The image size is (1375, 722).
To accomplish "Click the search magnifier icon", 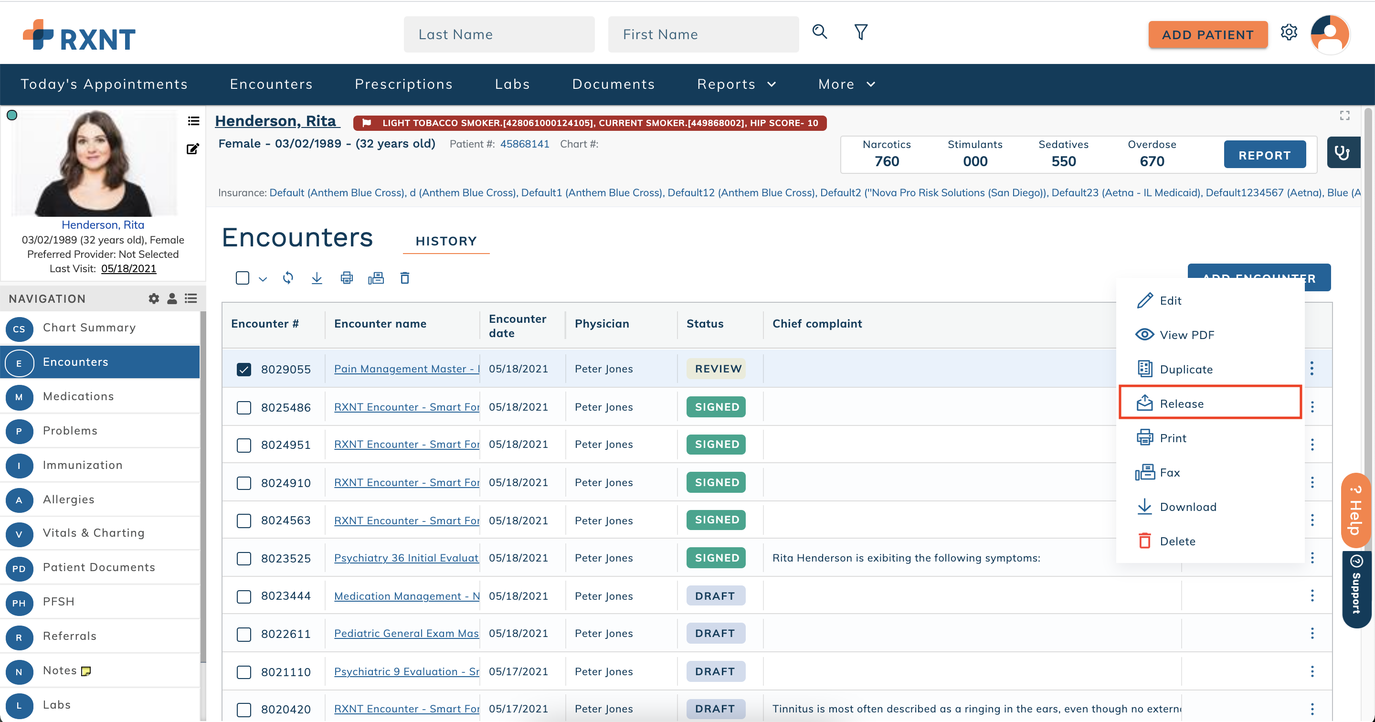I will click(819, 32).
